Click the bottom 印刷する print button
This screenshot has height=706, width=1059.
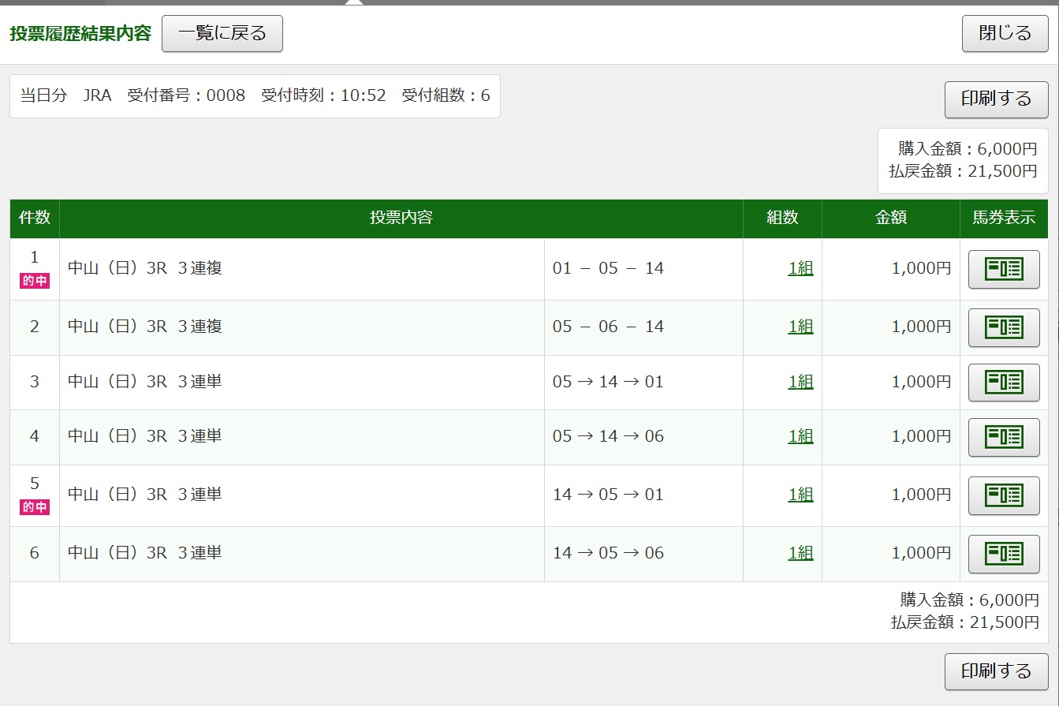(996, 672)
